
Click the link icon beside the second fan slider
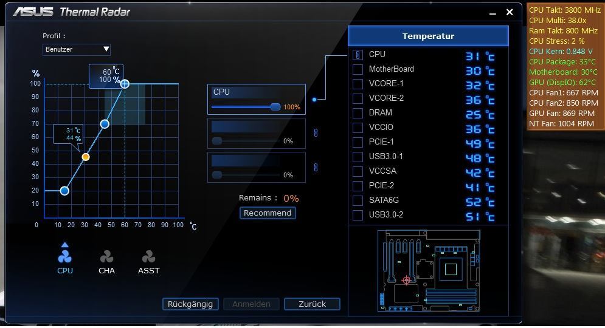pos(316,133)
